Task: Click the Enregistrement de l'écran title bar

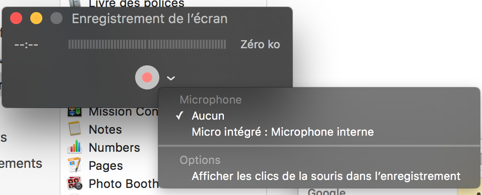Action: [x=150, y=19]
